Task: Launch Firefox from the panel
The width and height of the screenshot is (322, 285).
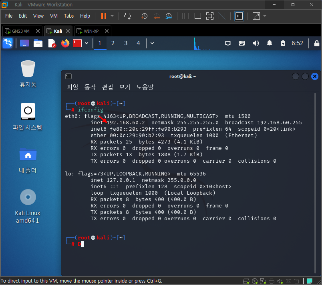Action: 65,43
